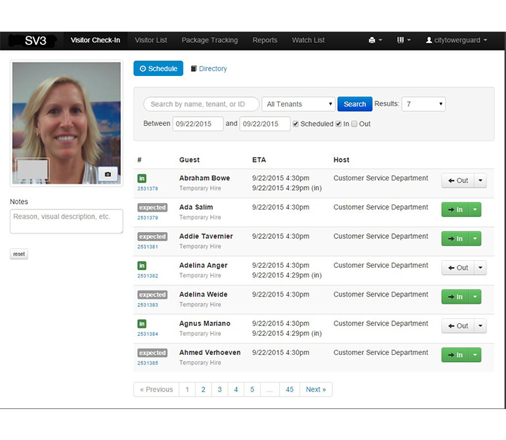Click the small gray thumbnail on the photo
This screenshot has width=506, height=440.
32,169
